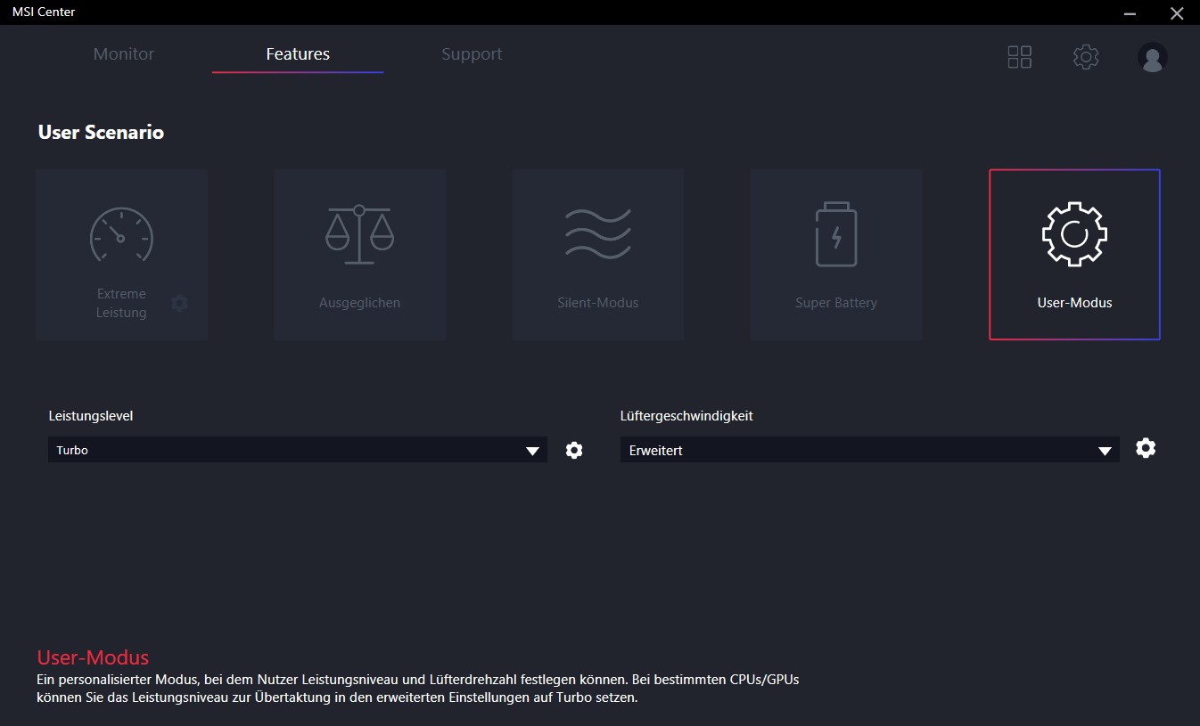Screen dimensions: 1200x726
Task: Expand the Lüftergeschwindigkeit Erweitert dropdown
Action: click(x=869, y=450)
